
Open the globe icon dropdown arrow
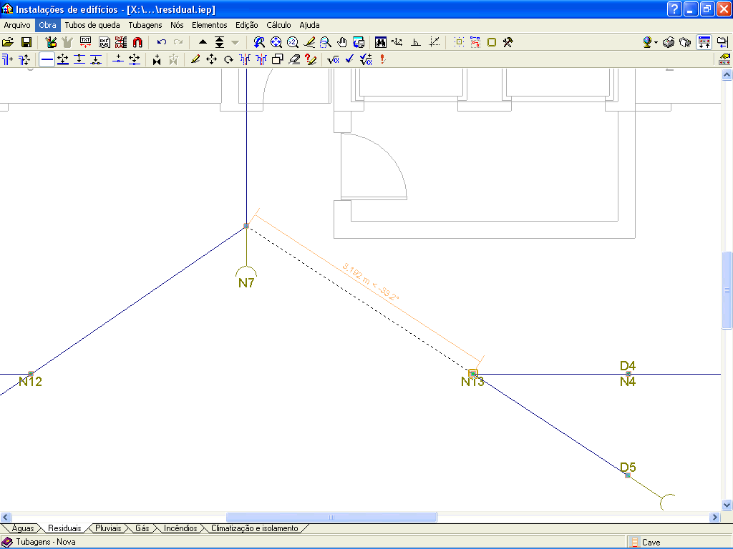656,42
